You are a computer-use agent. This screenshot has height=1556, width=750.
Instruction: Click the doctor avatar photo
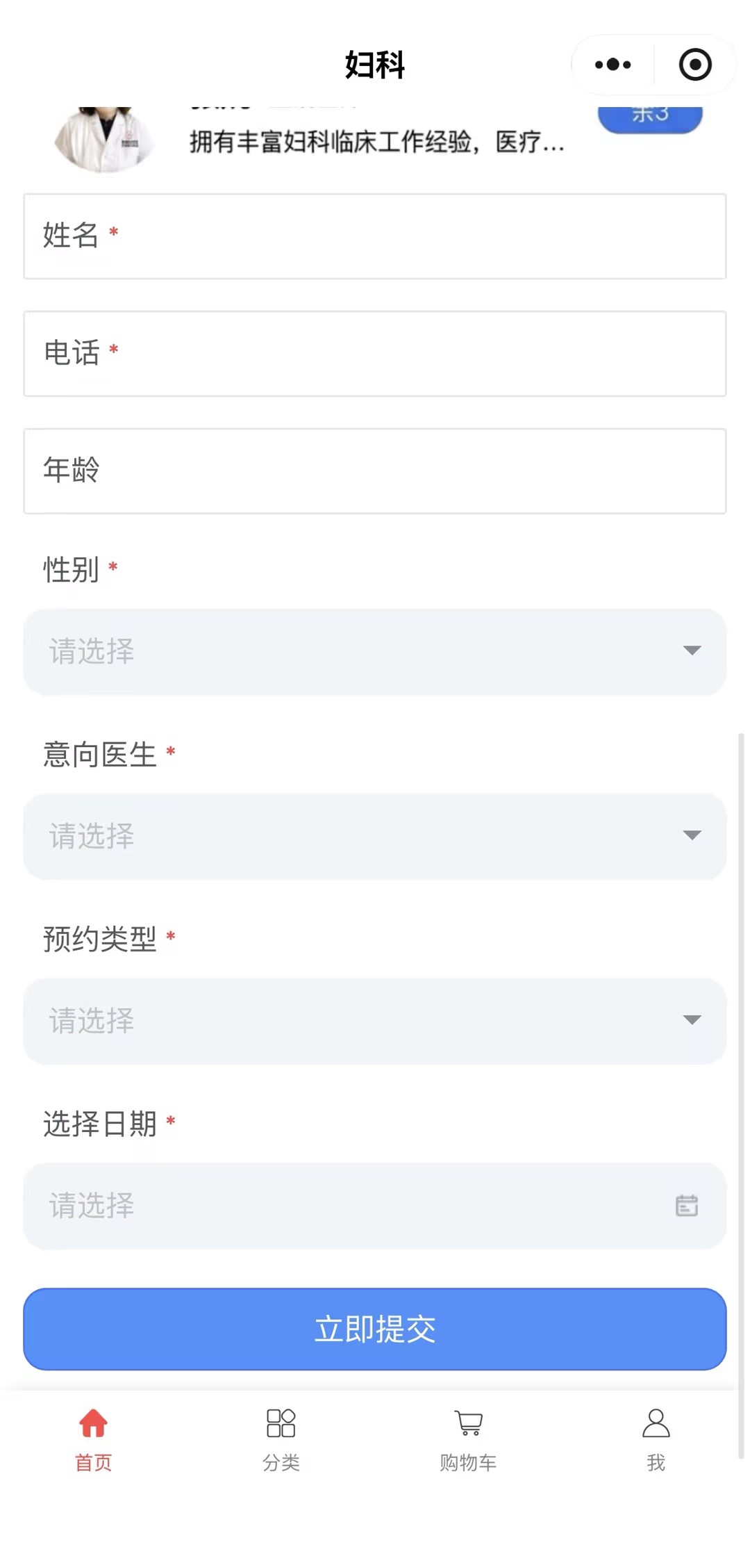104,139
